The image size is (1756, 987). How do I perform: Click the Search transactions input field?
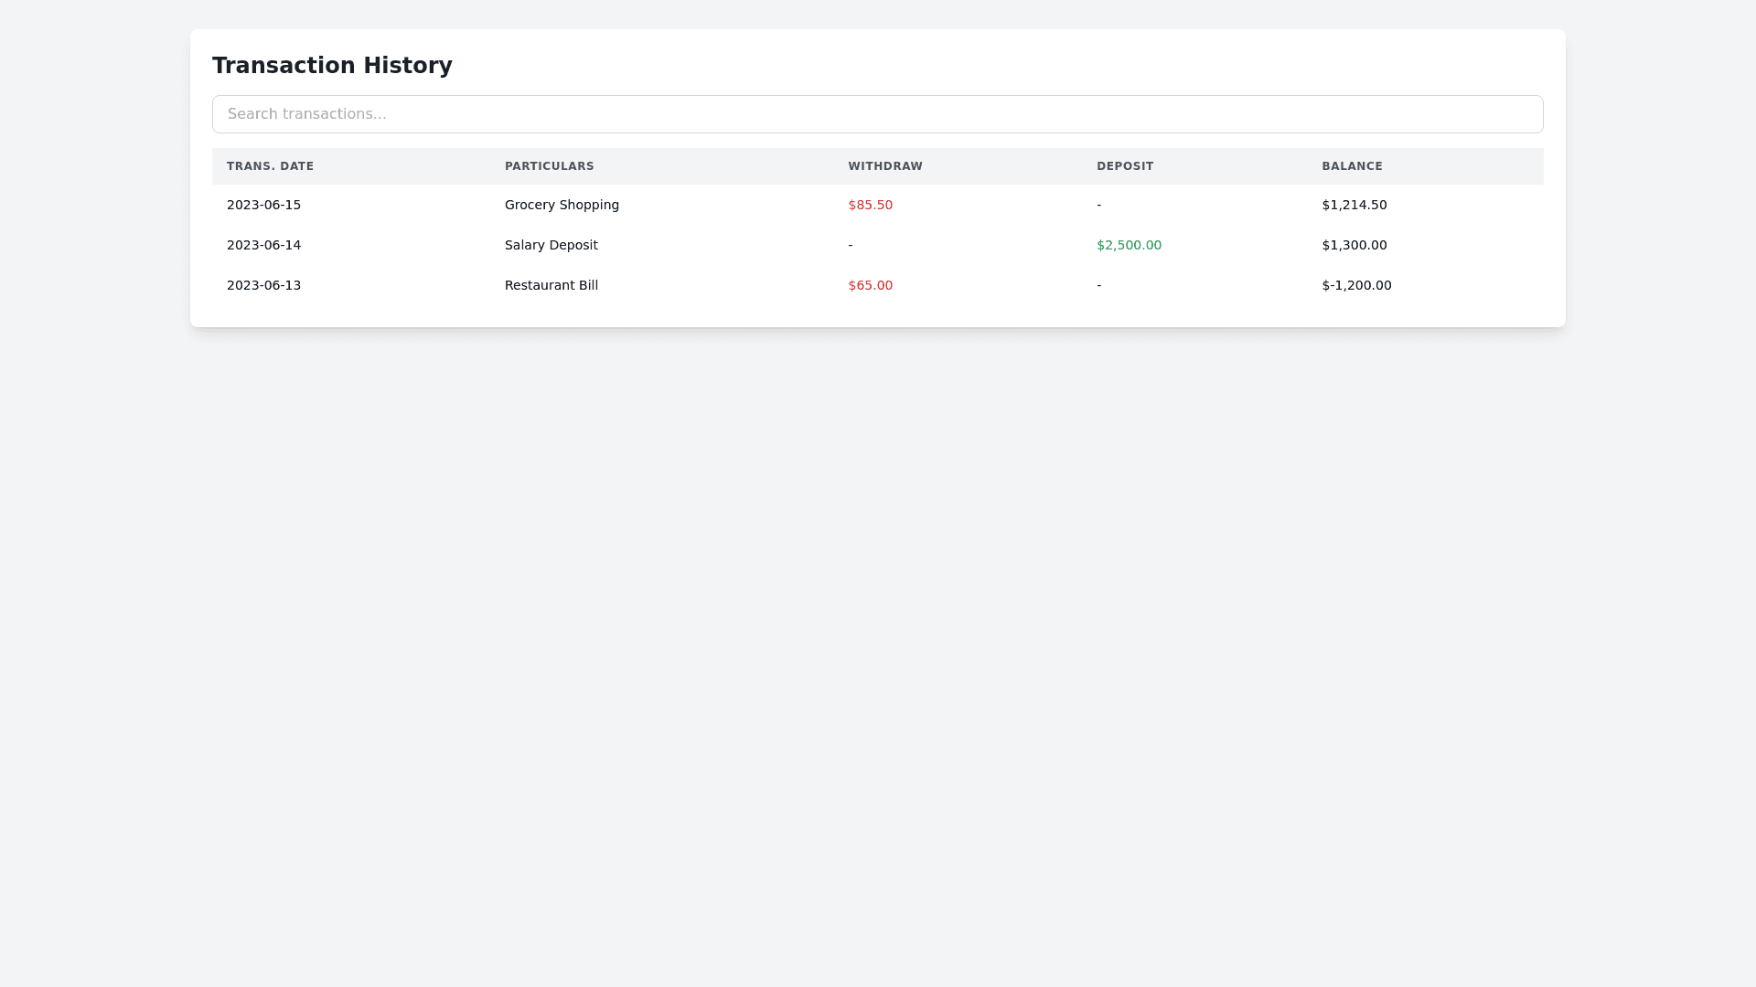pyautogui.click(x=877, y=114)
